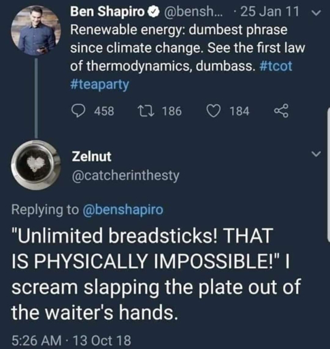
Task: Follow the @benshapiro mention in reply line
Action: pyautogui.click(x=123, y=209)
